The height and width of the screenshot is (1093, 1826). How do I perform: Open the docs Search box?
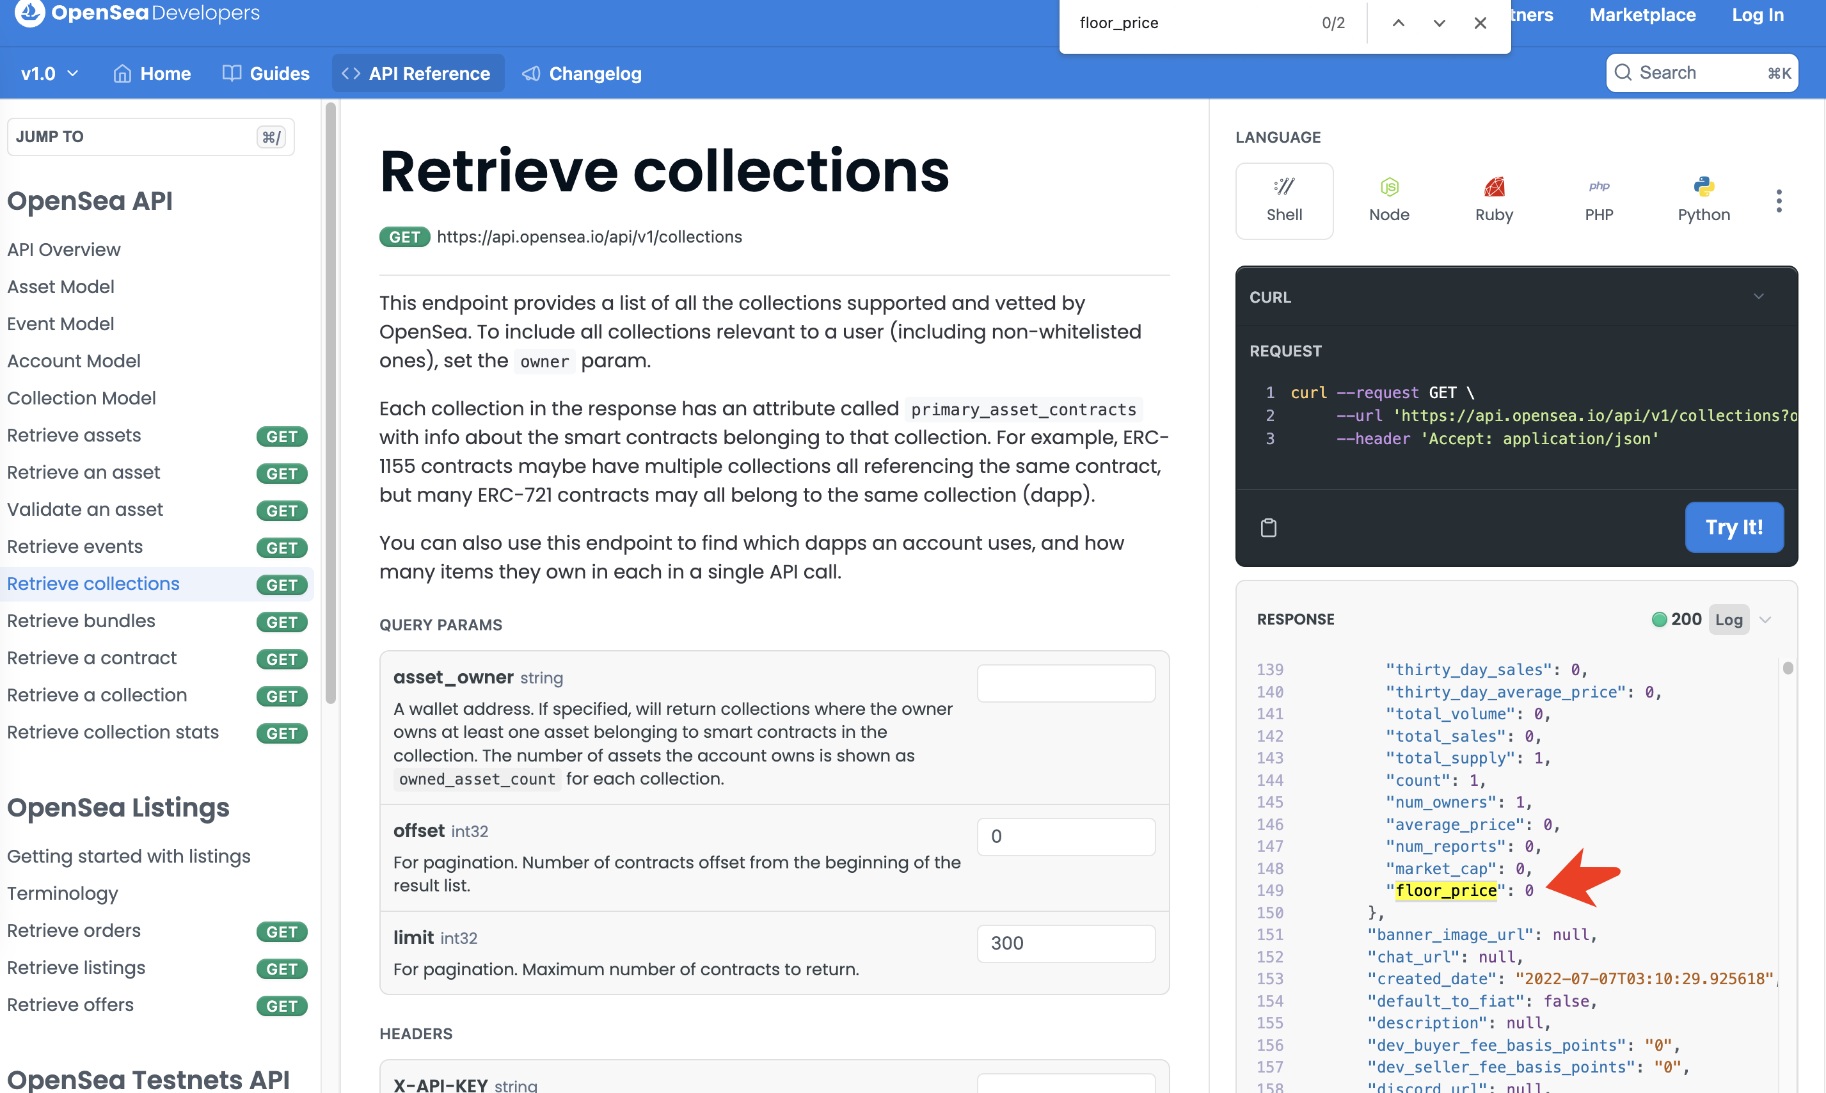[1702, 72]
